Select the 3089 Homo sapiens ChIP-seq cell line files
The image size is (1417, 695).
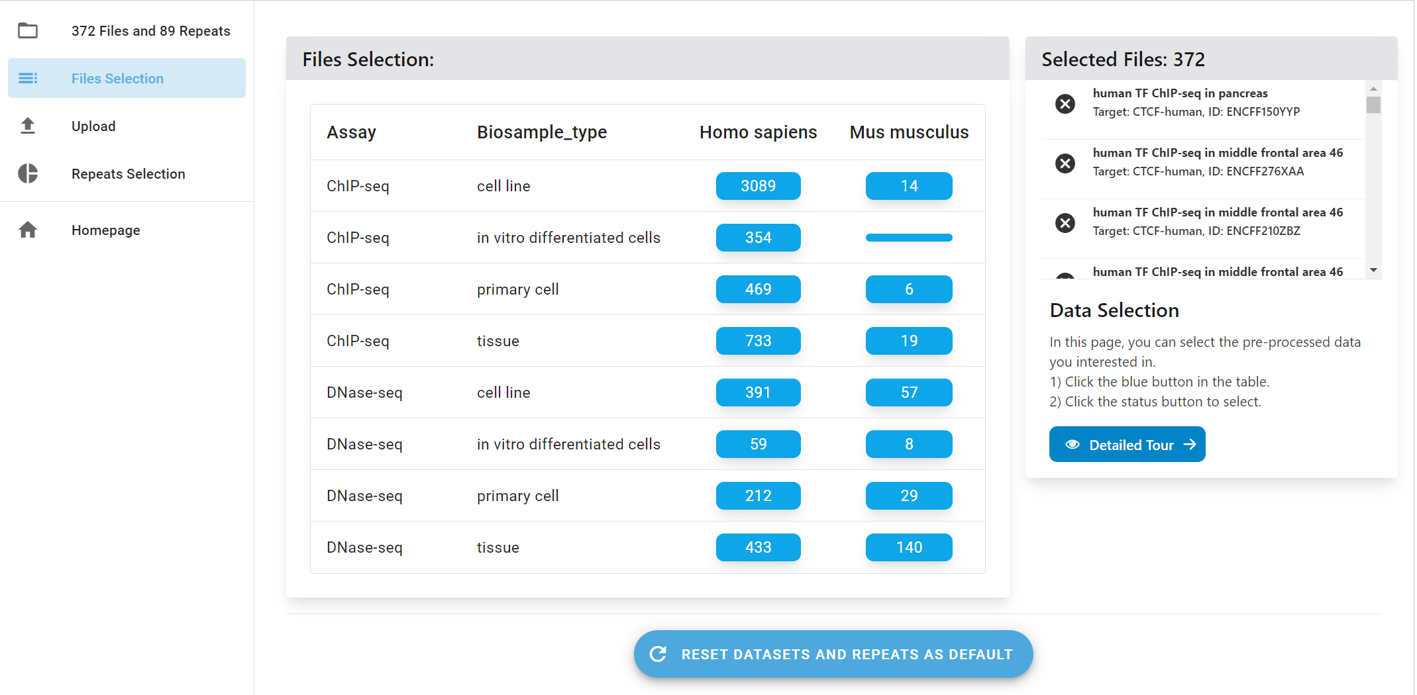click(758, 186)
